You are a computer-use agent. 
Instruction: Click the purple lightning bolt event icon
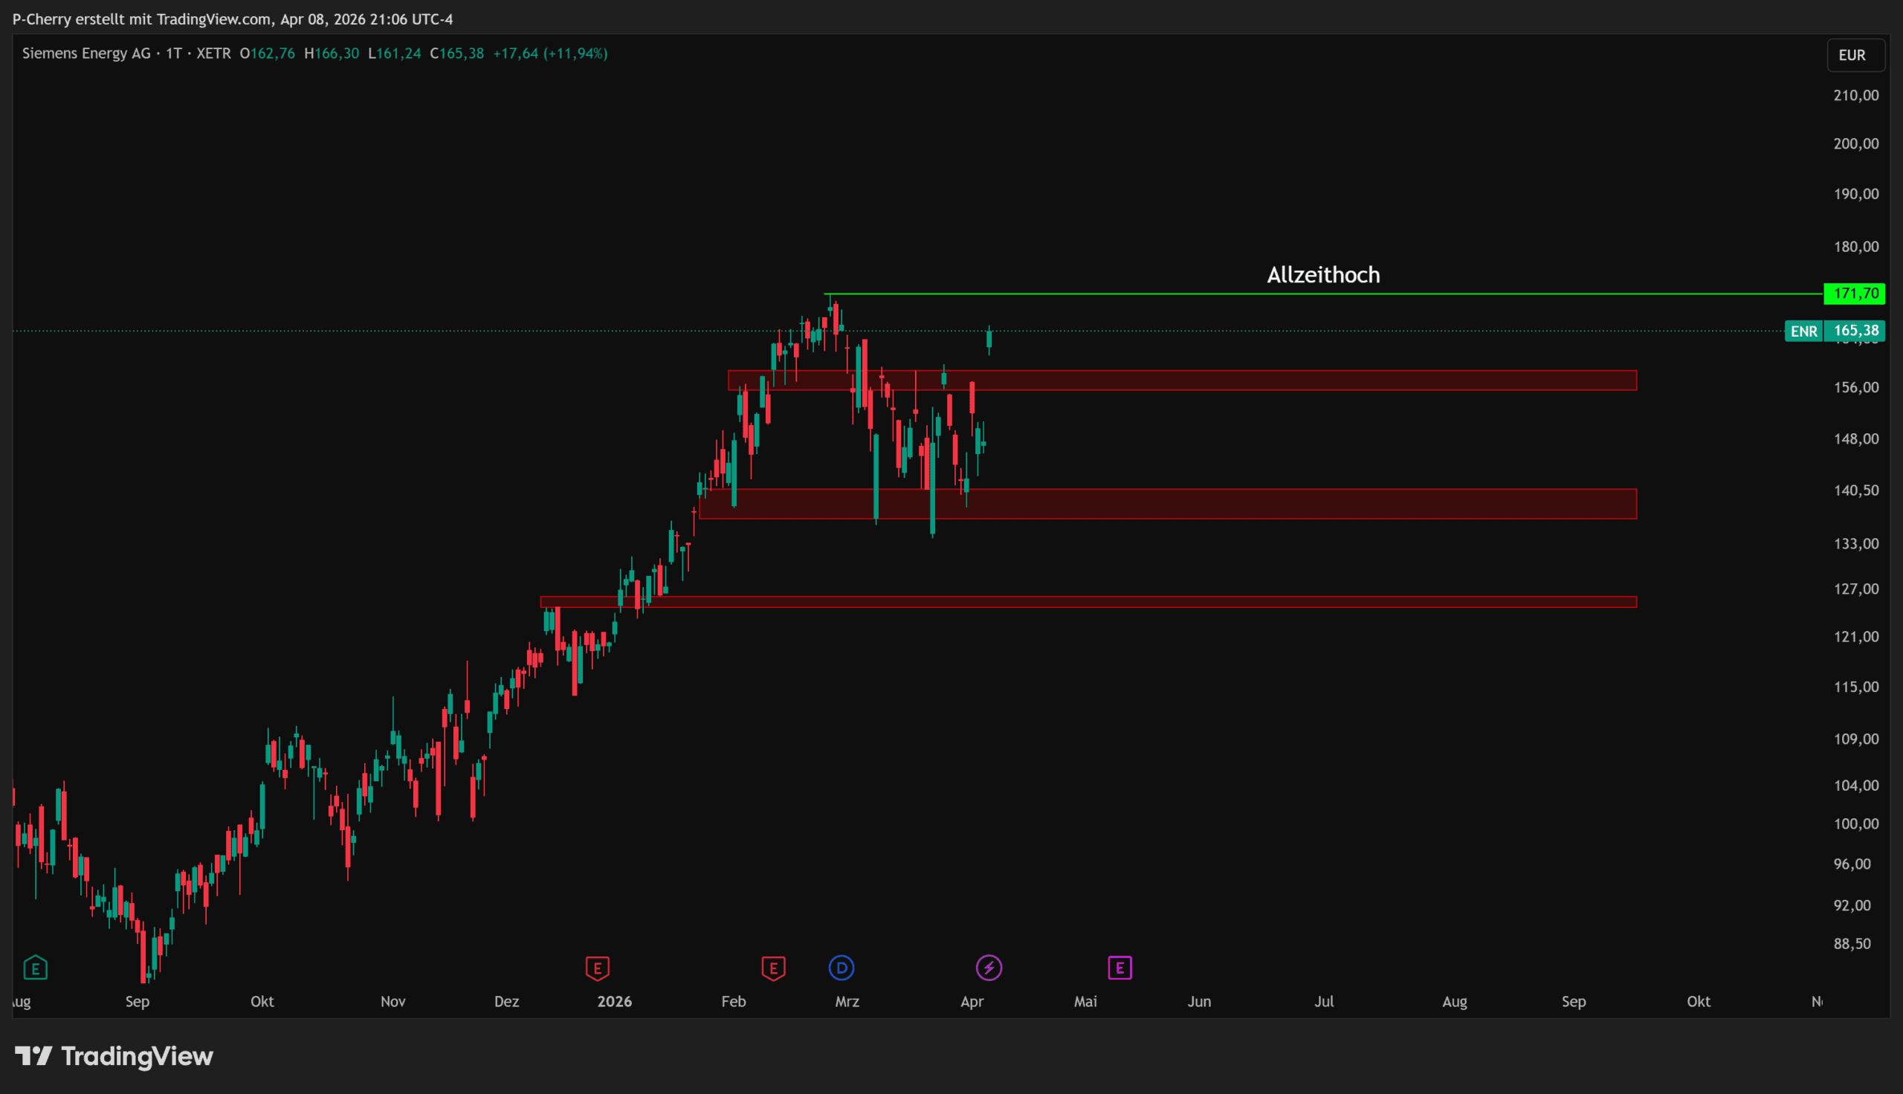tap(989, 968)
